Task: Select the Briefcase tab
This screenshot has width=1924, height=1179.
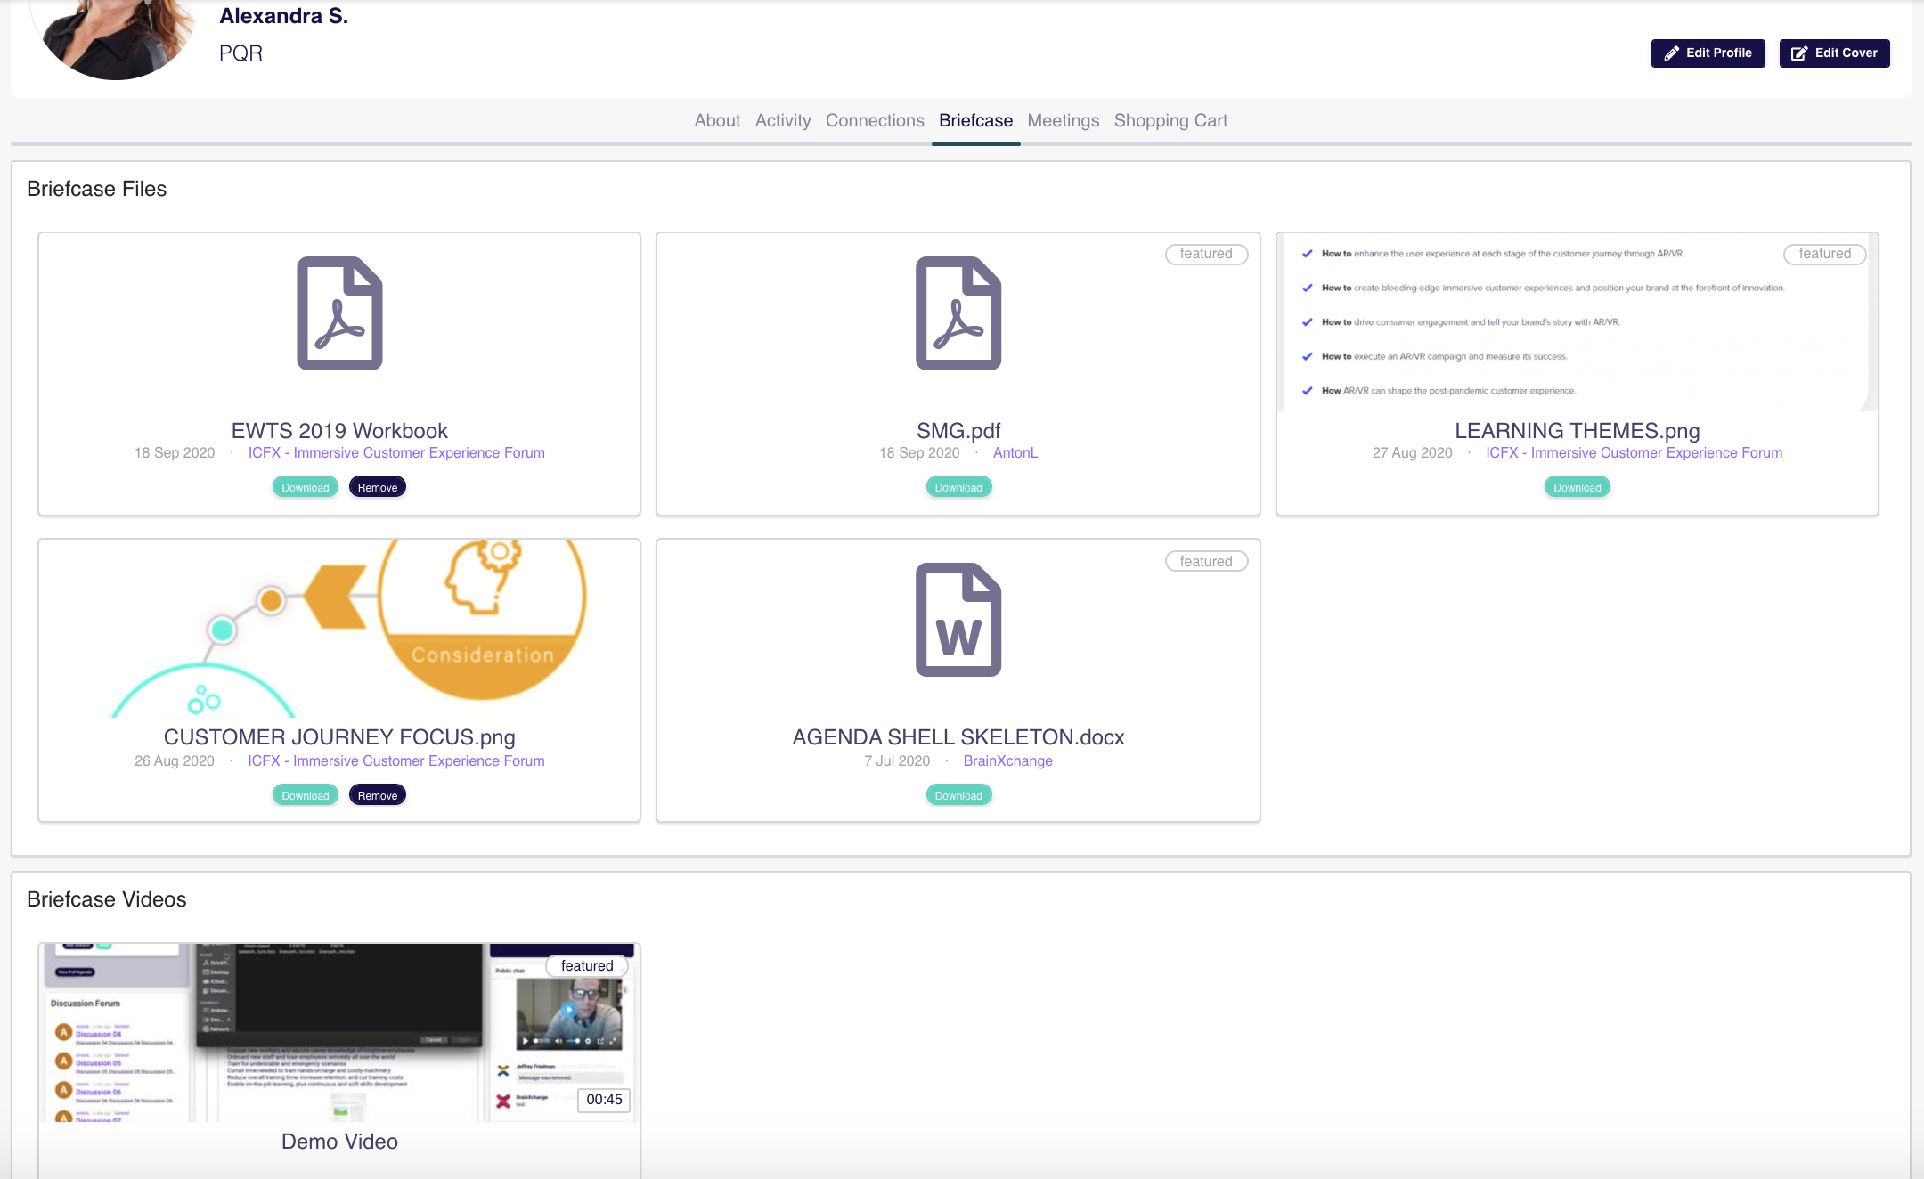Action: click(x=975, y=120)
